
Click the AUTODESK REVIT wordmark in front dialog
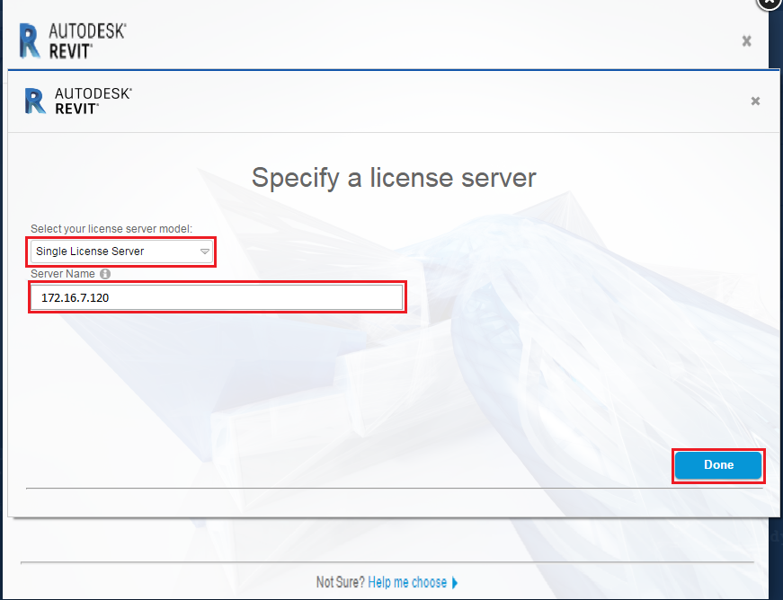[93, 101]
